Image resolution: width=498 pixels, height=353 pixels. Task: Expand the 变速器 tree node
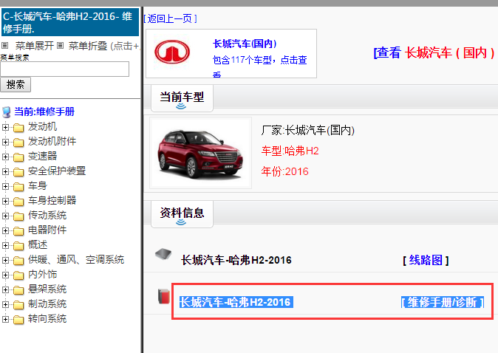point(5,157)
